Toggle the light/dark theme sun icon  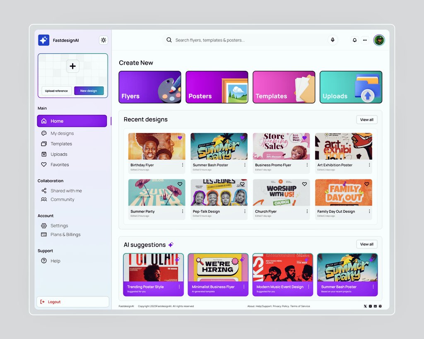coord(103,40)
